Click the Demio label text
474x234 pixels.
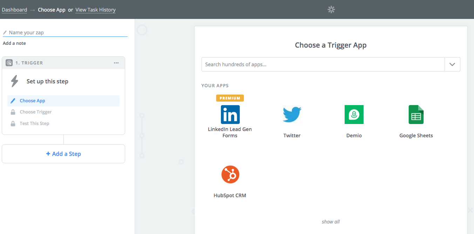click(354, 136)
